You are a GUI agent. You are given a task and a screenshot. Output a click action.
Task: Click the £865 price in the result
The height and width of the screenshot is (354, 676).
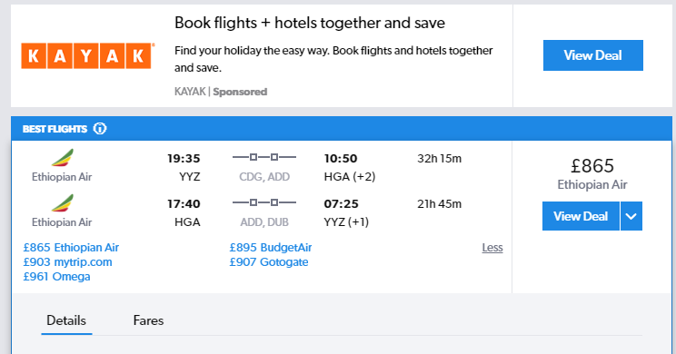pyautogui.click(x=592, y=166)
